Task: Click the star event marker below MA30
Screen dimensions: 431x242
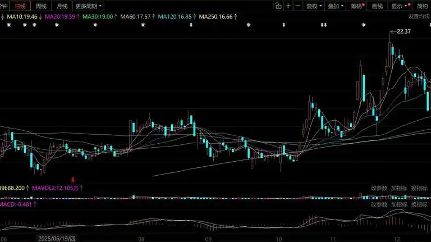Action: [x=95, y=25]
